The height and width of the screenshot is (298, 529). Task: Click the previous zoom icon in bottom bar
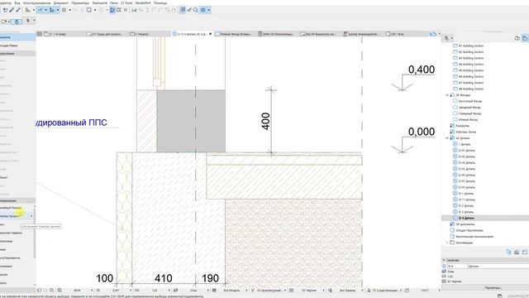(x=39, y=291)
